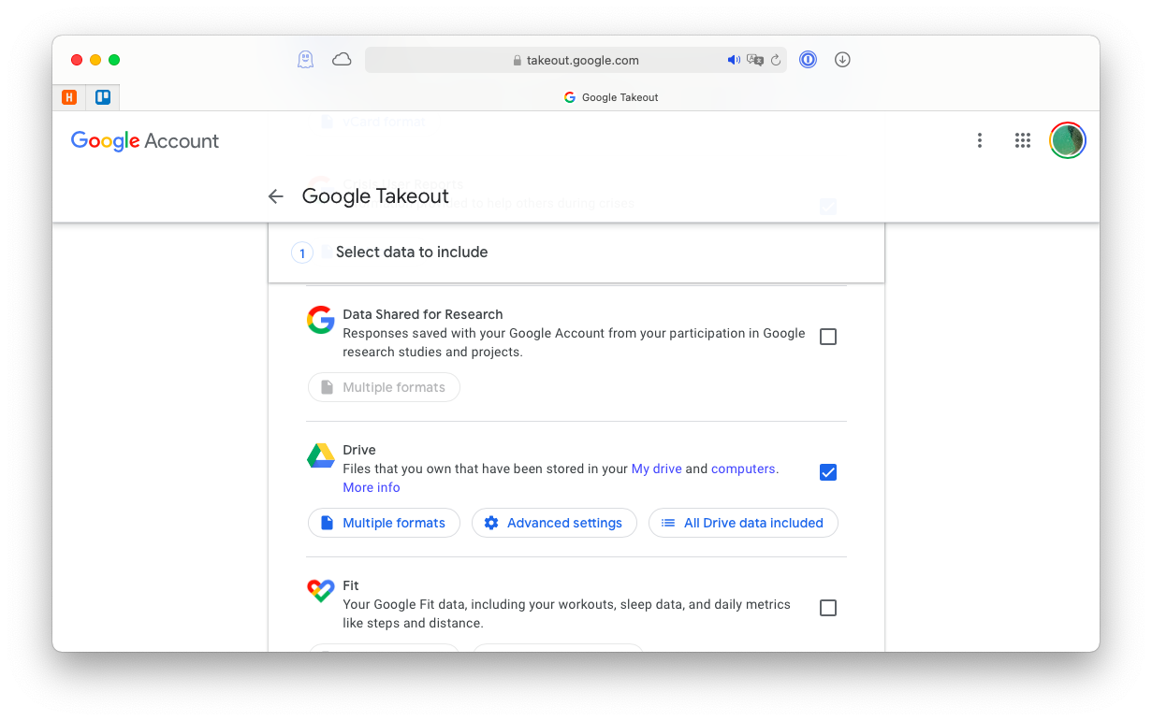Reload the page using the refresh icon

776,59
